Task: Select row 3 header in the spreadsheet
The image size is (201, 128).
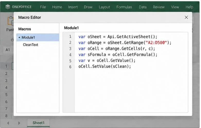Action: [6, 81]
